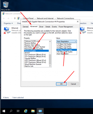Select TCP Checksum Offload (IPv6)

coord(36,56)
